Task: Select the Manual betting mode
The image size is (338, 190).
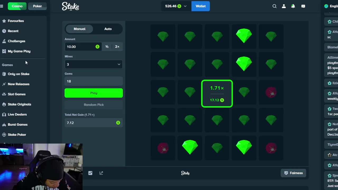Action: coord(79,29)
